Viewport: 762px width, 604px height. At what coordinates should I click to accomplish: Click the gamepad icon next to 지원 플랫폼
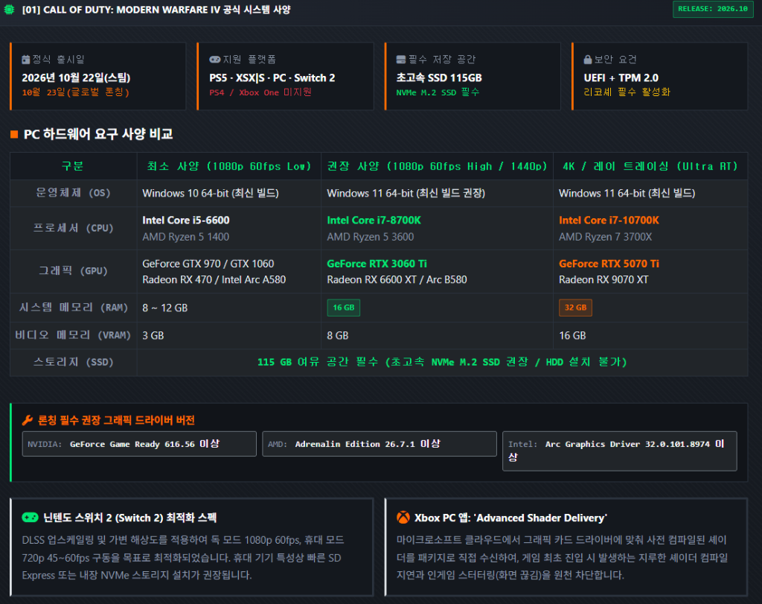coord(215,60)
